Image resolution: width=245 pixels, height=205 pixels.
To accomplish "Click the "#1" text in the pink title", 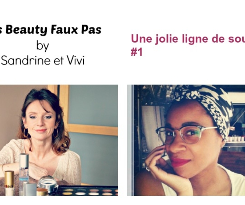I will pyautogui.click(x=136, y=52).
